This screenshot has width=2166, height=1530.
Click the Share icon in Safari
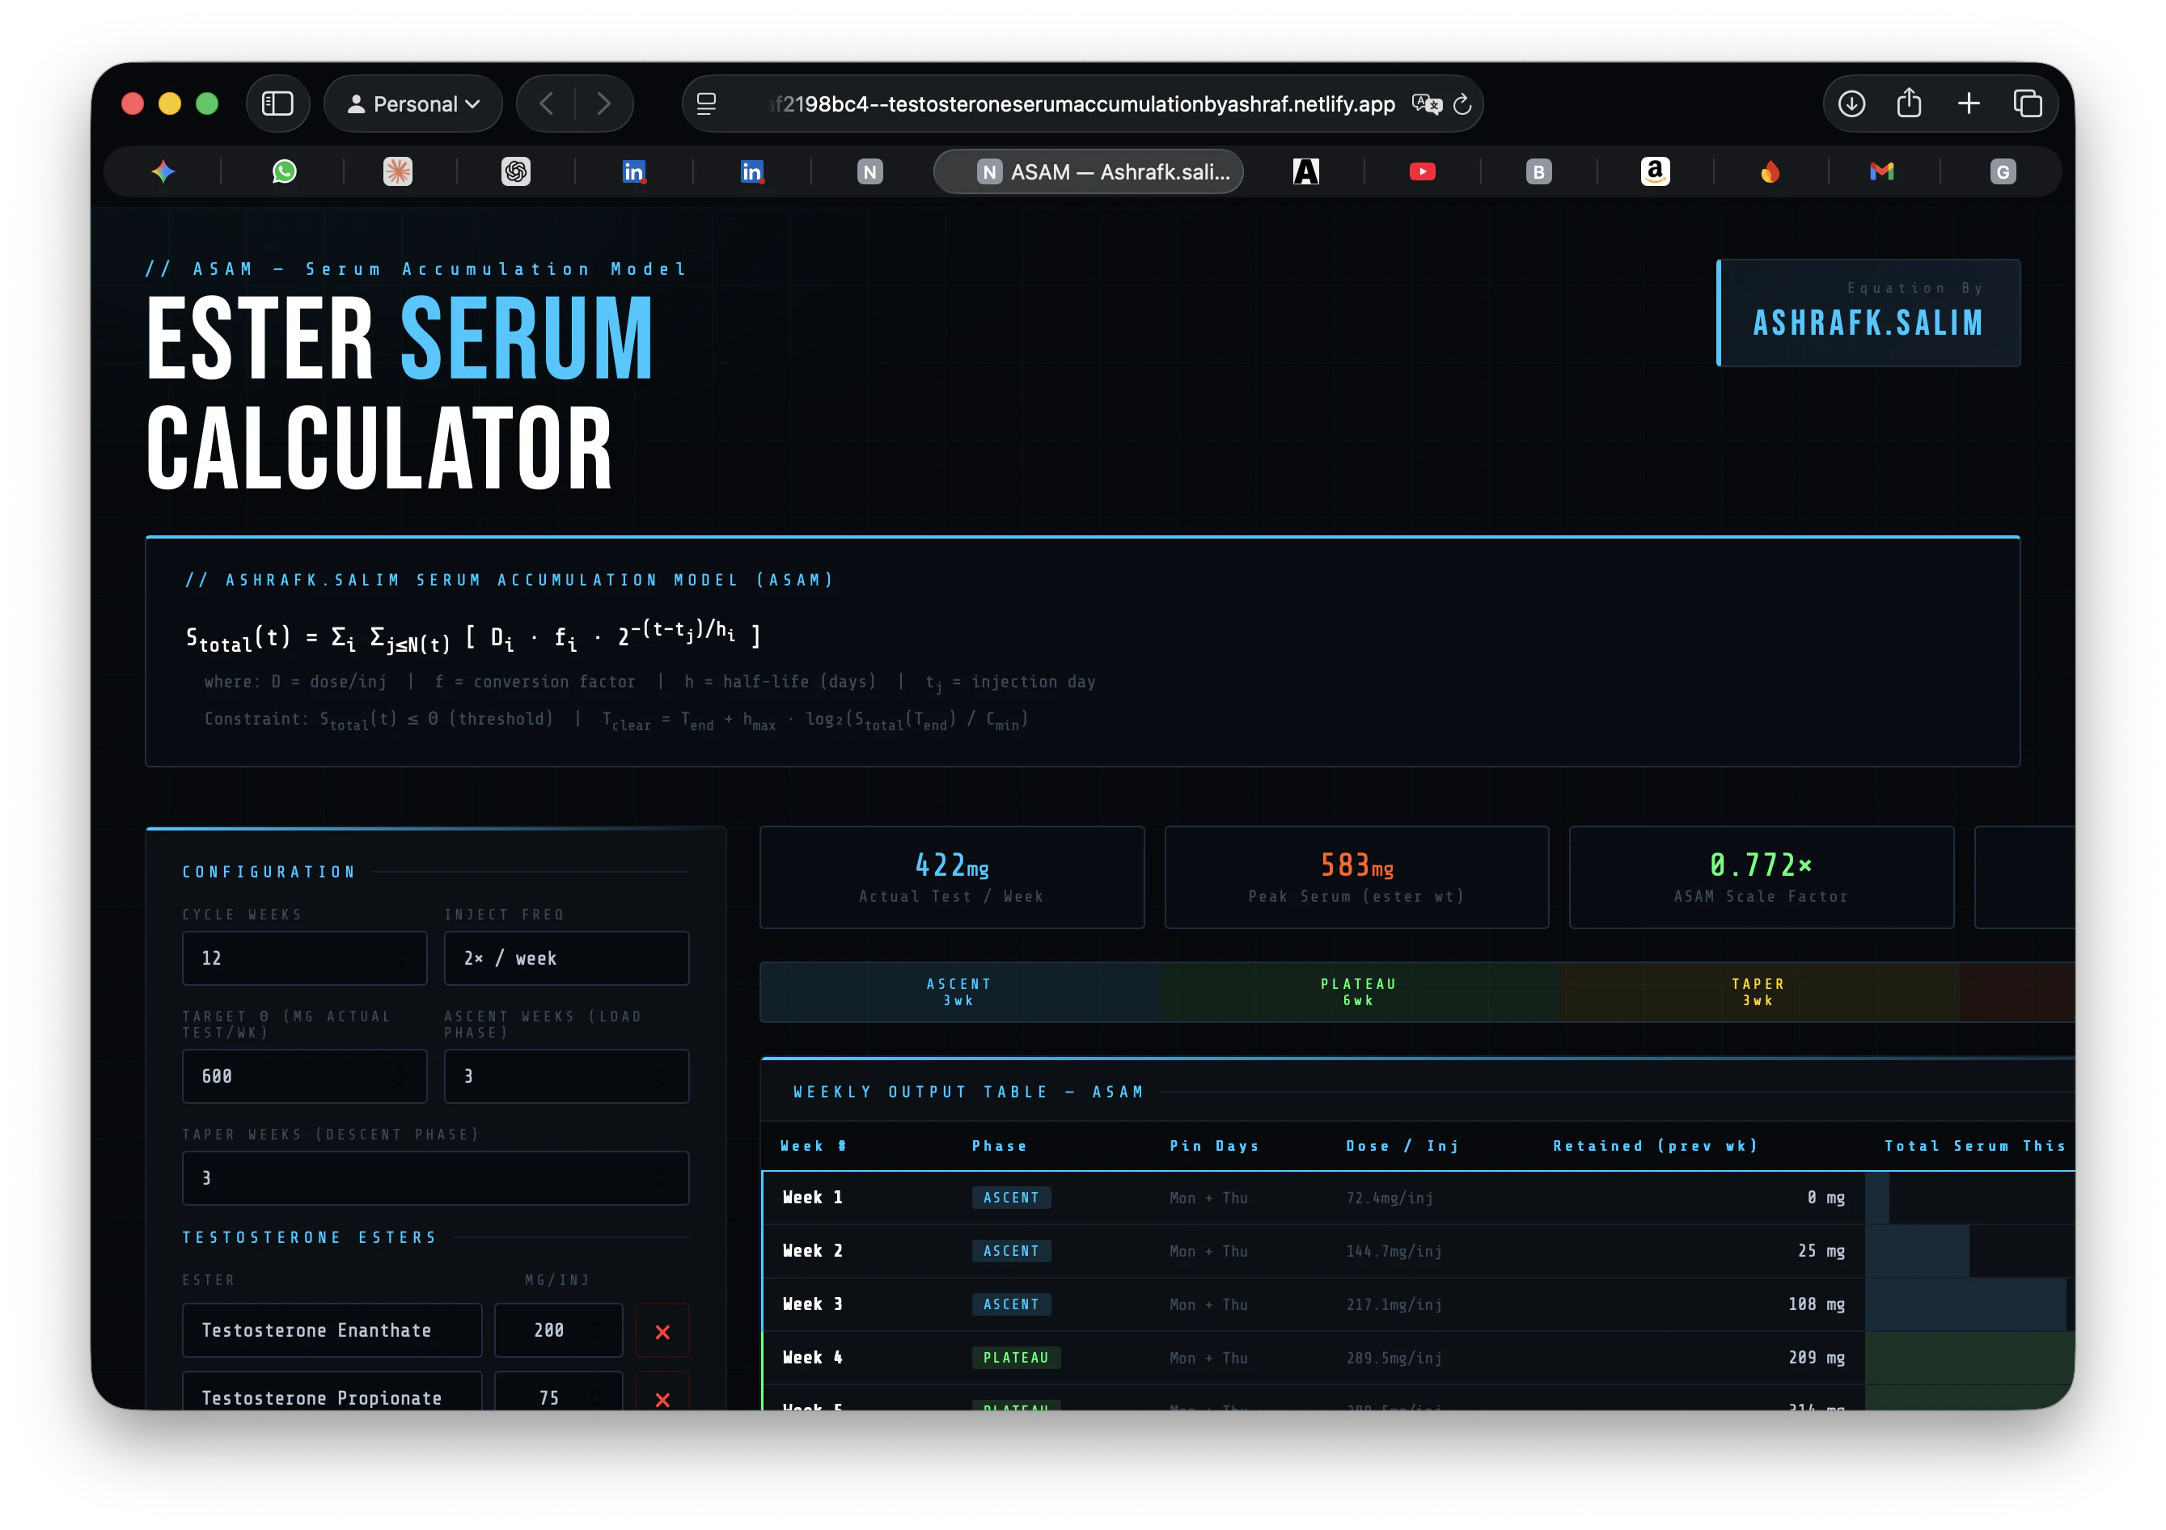click(x=1909, y=104)
